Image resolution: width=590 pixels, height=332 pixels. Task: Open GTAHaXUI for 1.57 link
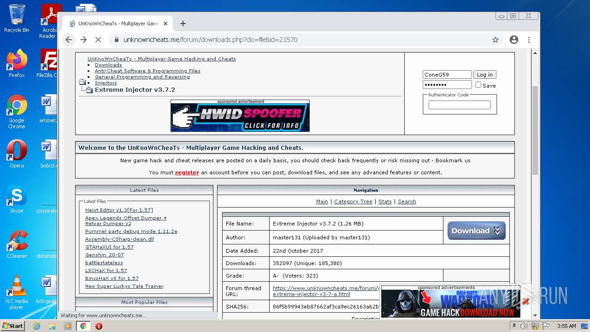click(x=109, y=247)
